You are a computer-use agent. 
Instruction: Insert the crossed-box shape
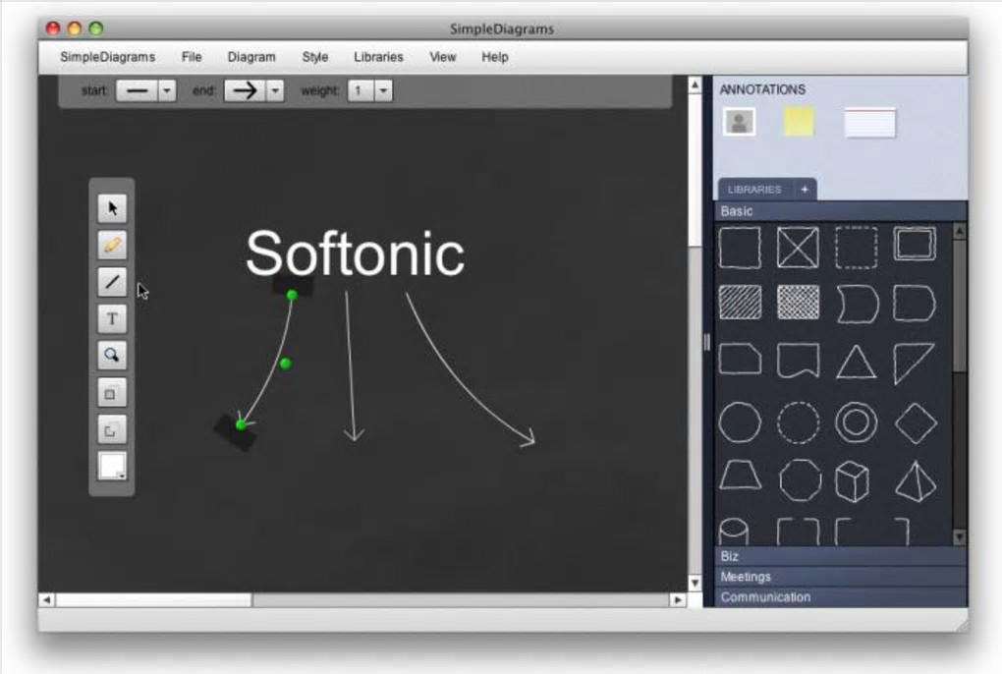point(798,248)
